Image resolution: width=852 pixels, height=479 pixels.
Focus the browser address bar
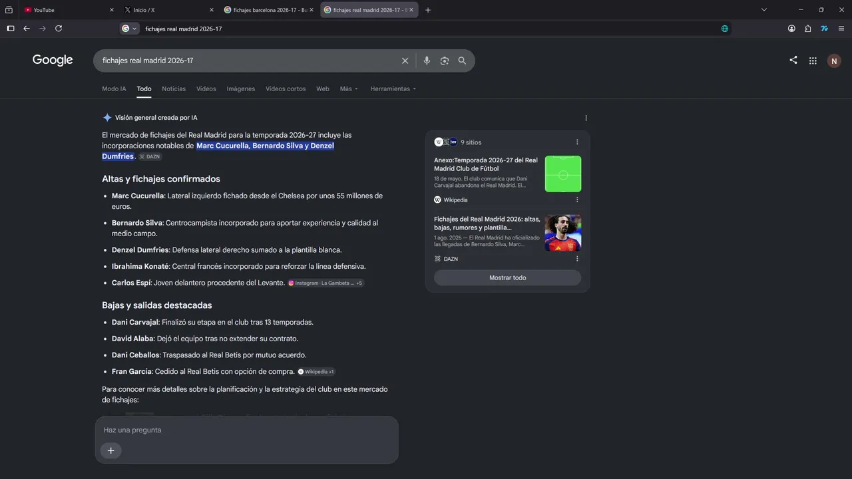[x=426, y=29]
